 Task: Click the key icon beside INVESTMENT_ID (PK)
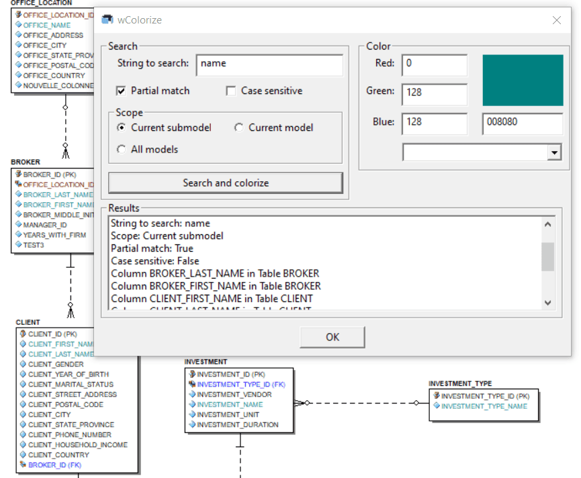(192, 374)
